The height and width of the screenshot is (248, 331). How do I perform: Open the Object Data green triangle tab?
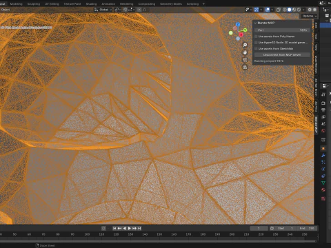coord(323,183)
